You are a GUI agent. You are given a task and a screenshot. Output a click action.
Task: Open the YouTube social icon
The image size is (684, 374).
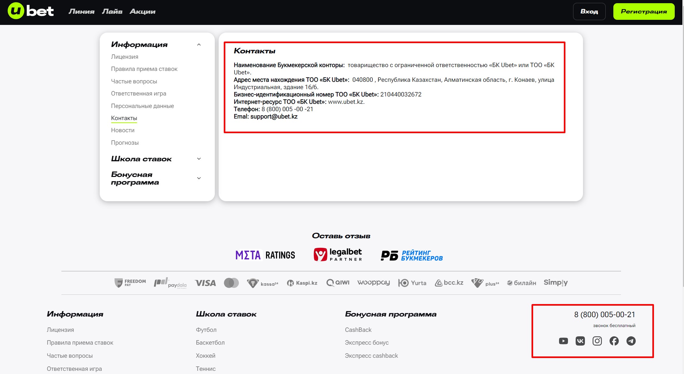(564, 341)
